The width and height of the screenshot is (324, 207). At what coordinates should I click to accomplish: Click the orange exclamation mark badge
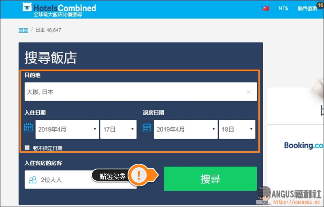pyautogui.click(x=139, y=175)
